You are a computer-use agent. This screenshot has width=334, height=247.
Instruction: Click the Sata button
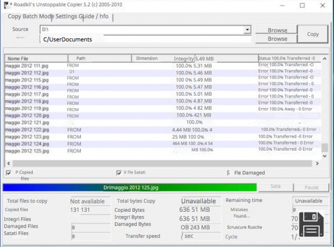point(275,186)
